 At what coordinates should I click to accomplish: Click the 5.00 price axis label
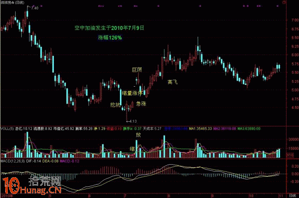pyautogui.click(x=295, y=90)
